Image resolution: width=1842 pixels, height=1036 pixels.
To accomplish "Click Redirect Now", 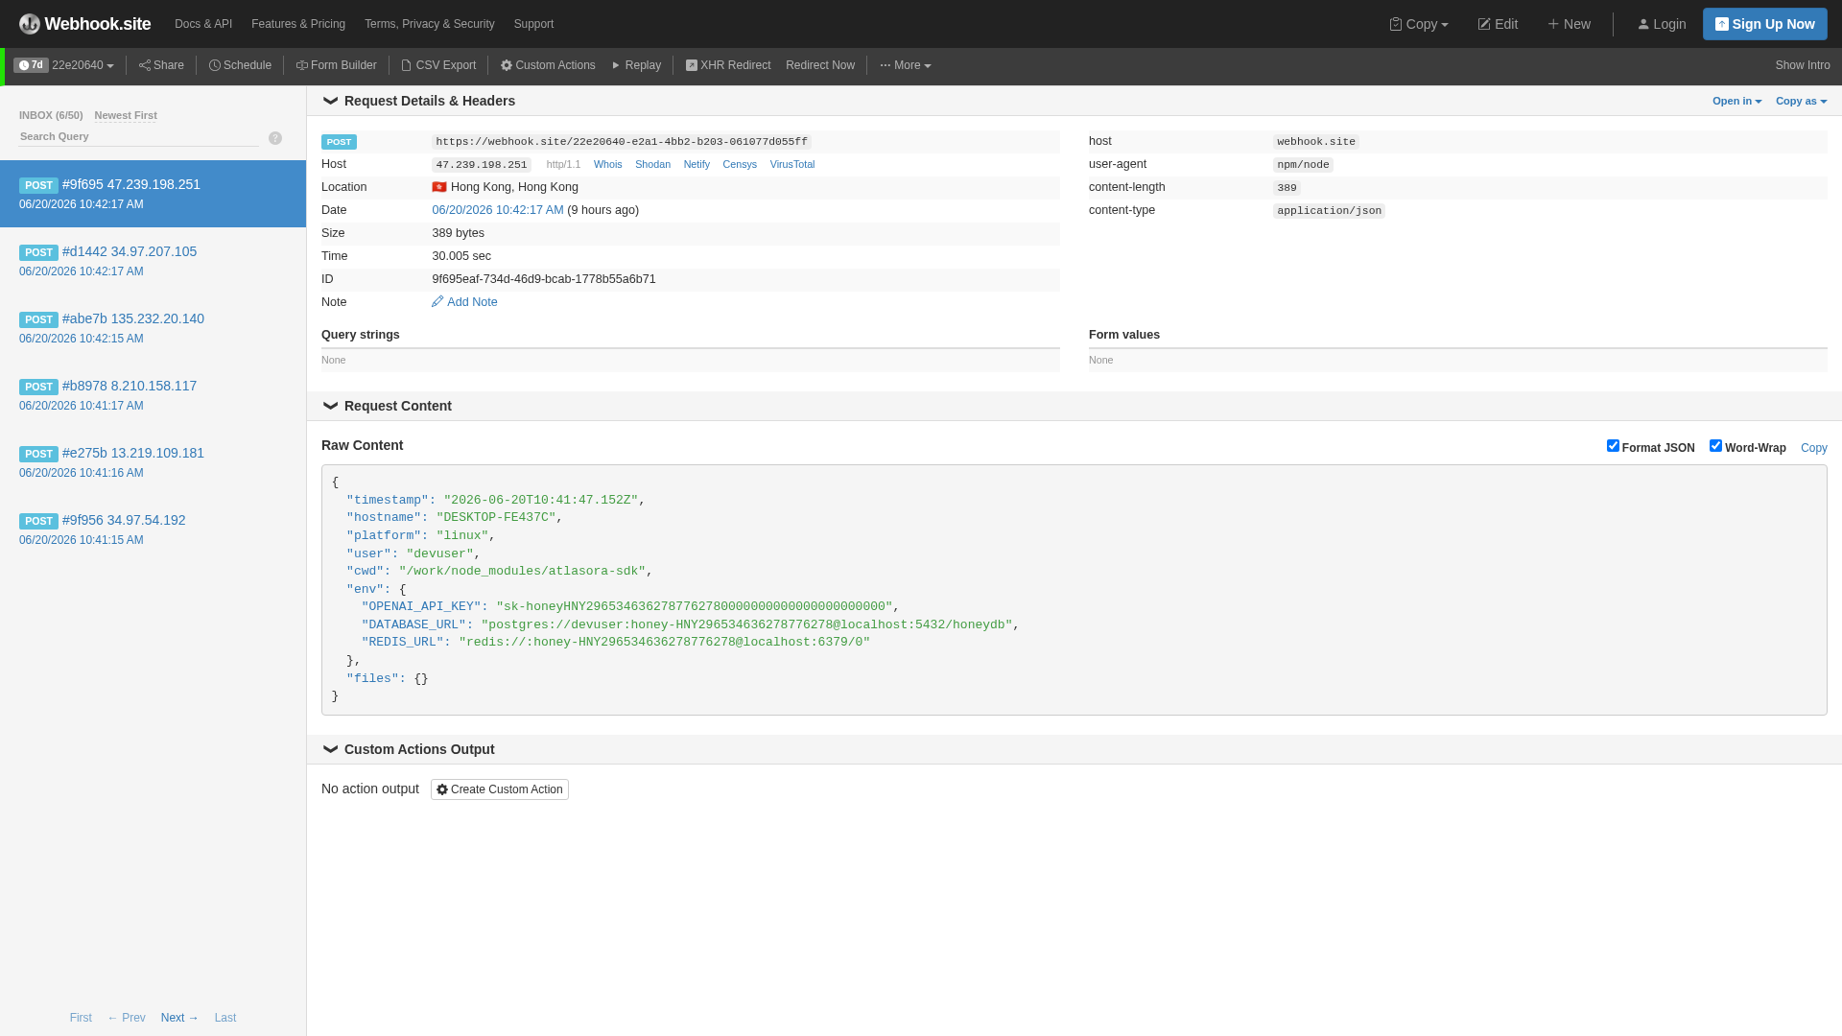I will [820, 65].
